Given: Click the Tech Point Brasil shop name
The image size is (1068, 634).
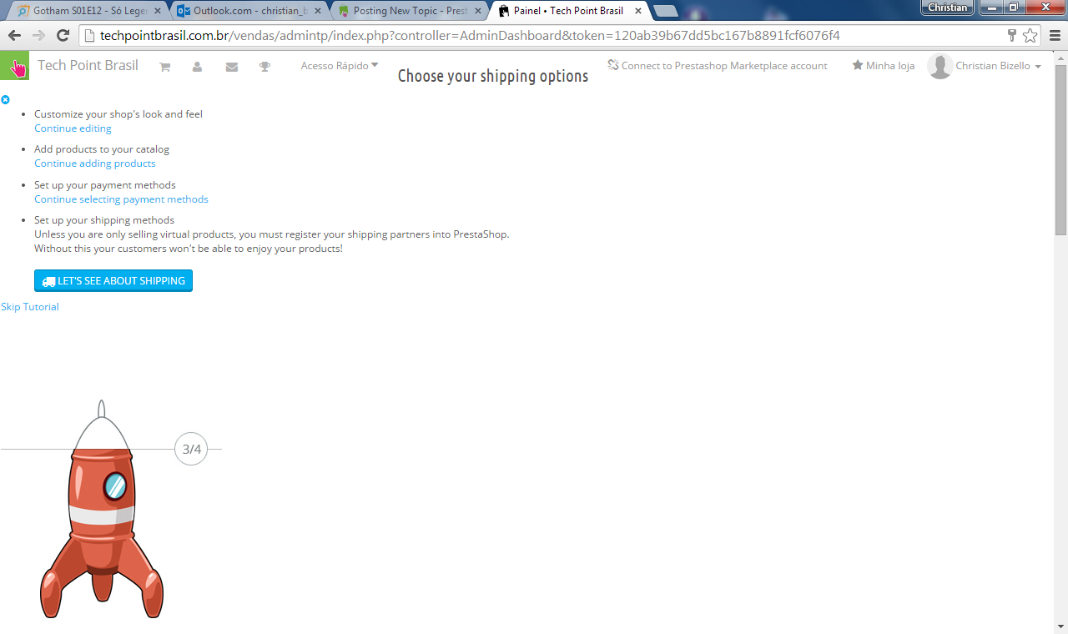Looking at the screenshot, I should click(88, 65).
